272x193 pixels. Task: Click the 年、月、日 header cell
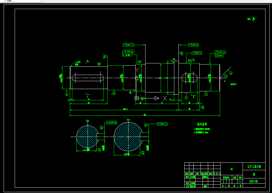click(x=217, y=174)
